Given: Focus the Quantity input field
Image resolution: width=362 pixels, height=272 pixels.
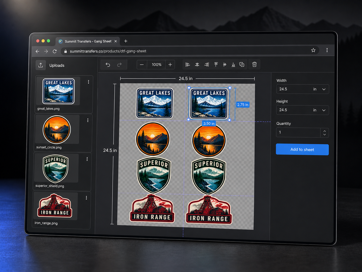Looking at the screenshot, I should pos(298,132).
